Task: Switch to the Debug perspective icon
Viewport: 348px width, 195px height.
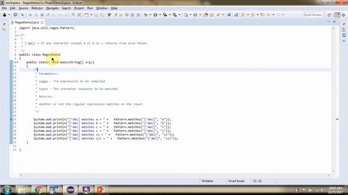Action: [x=344, y=15]
